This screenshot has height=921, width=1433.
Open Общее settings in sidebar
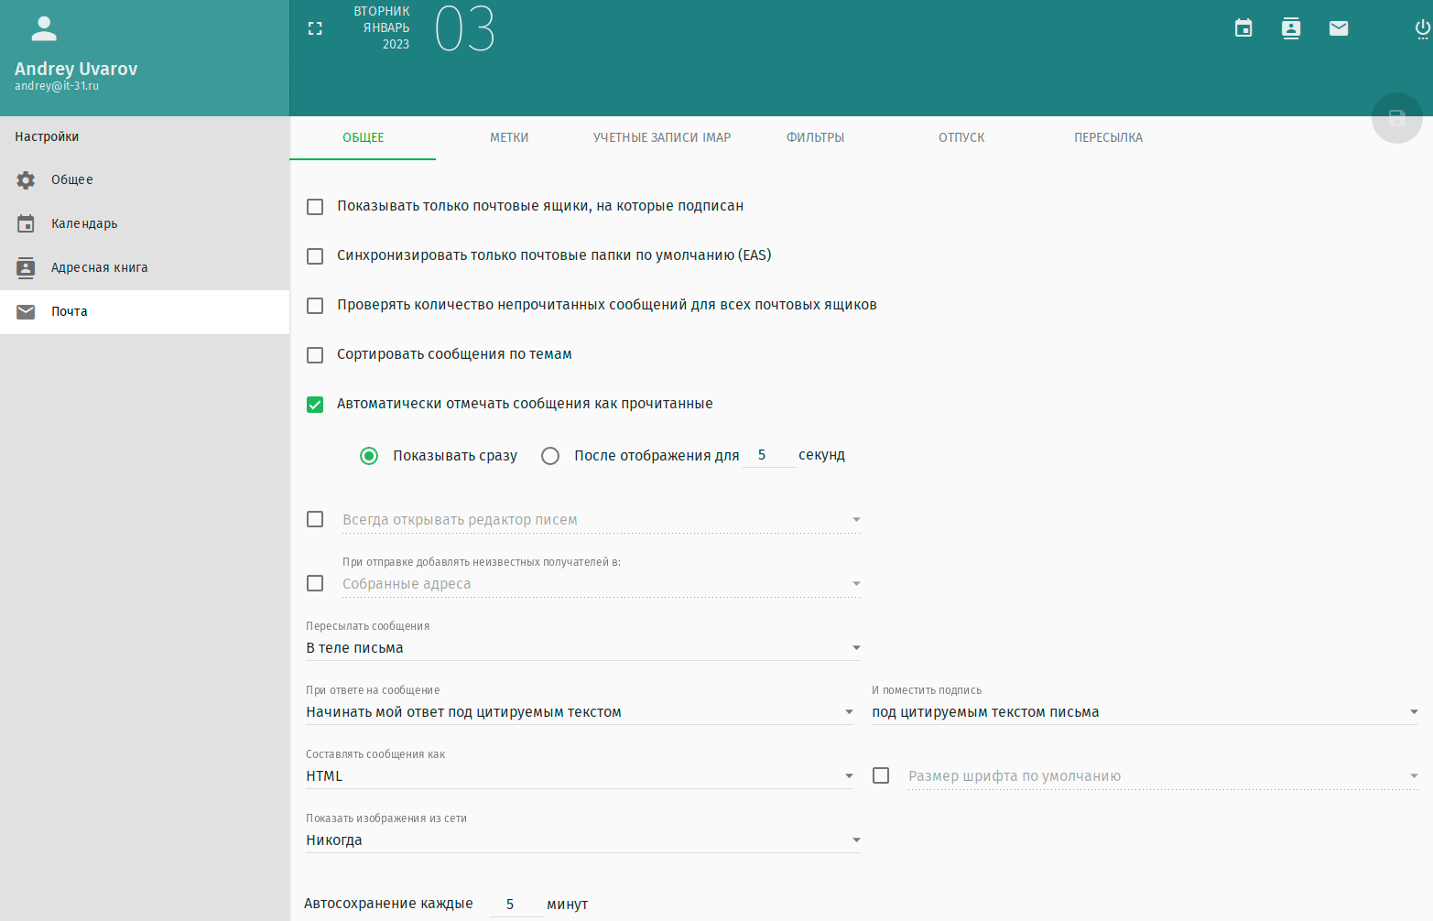pyautogui.click(x=145, y=179)
